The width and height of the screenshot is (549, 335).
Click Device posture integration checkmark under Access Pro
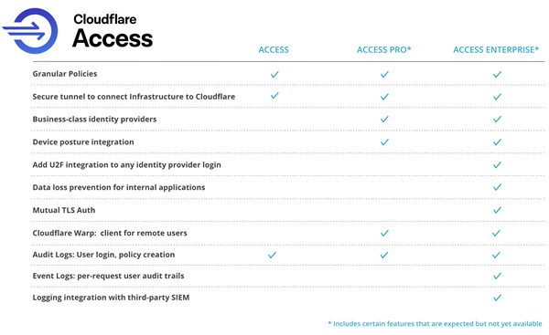(384, 142)
